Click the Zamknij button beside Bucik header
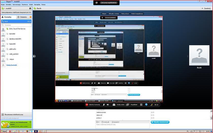 tap(206, 8)
